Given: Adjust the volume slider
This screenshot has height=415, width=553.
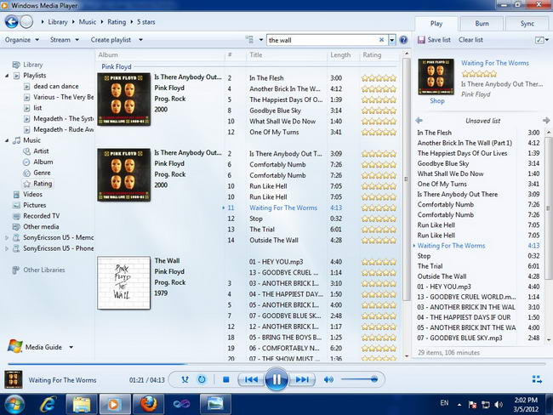Looking at the screenshot, I should [x=360, y=380].
